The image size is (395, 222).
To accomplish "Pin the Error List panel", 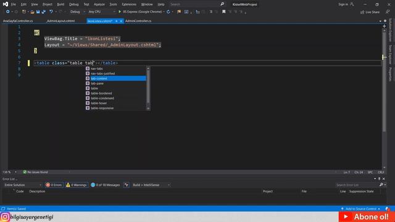I will (379, 179).
